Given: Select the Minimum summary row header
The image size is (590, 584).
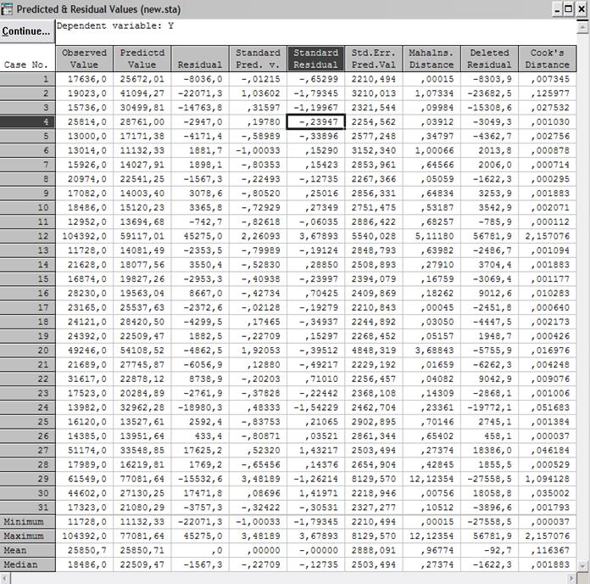Looking at the screenshot, I should [28, 520].
